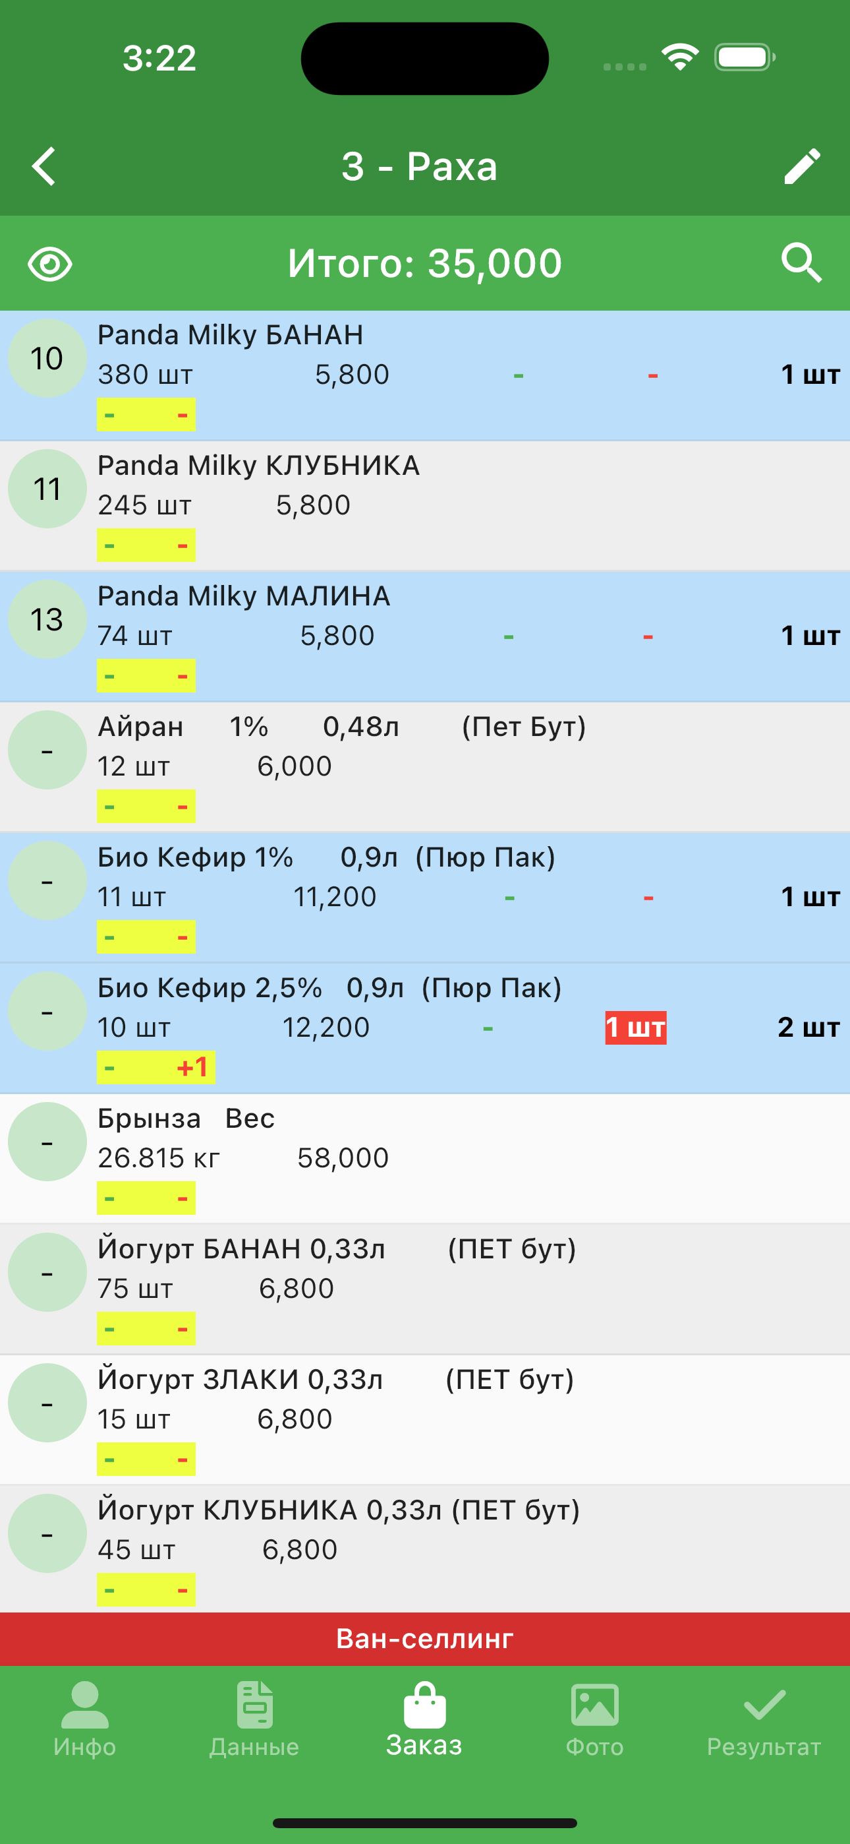Tap the red 1 шт badge
The width and height of the screenshot is (850, 1844).
click(635, 1028)
